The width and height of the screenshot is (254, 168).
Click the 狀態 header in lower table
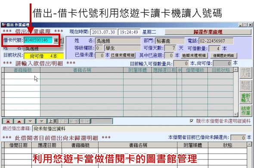[228, 145]
